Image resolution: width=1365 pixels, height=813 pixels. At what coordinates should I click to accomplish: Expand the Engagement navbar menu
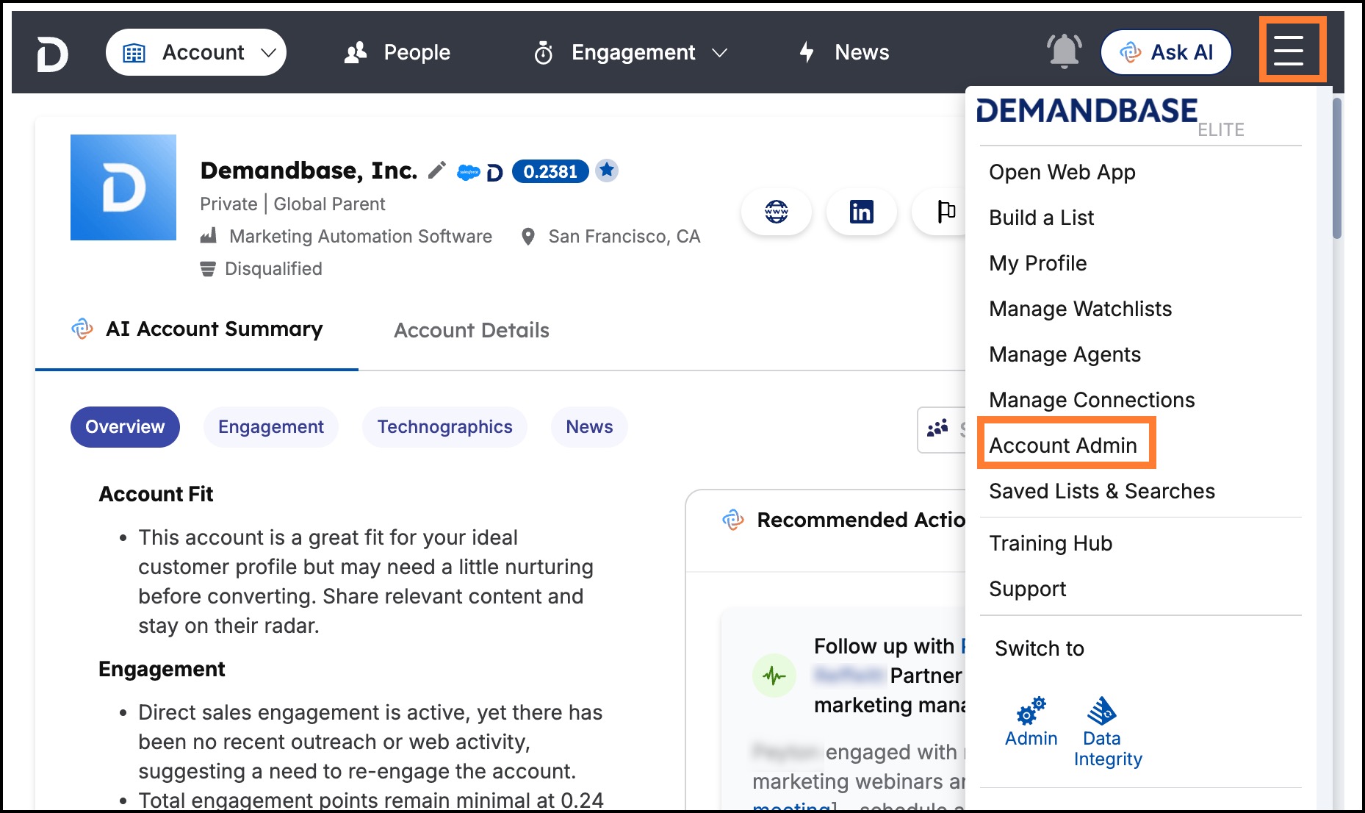pos(630,52)
